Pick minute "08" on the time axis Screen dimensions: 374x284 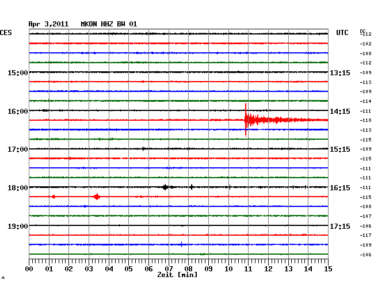(188, 268)
